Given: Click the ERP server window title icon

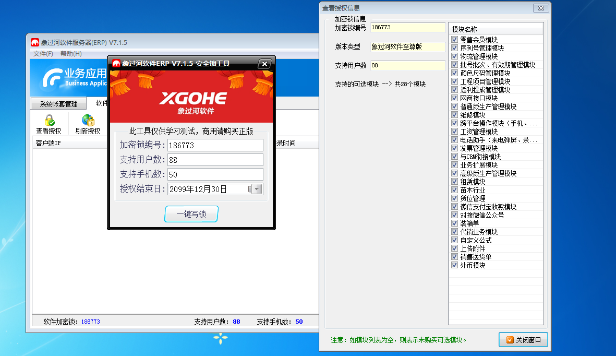Looking at the screenshot, I should point(35,42).
